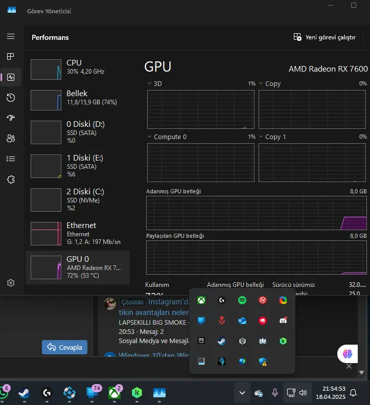Select 1 Diski (E:) entry
Viewport: 370px width, 405px height.
coord(78,166)
